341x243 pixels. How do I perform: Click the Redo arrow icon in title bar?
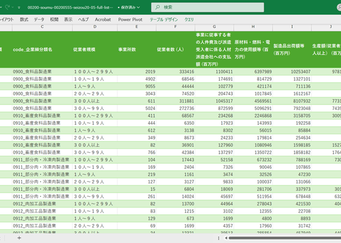(7, 7)
